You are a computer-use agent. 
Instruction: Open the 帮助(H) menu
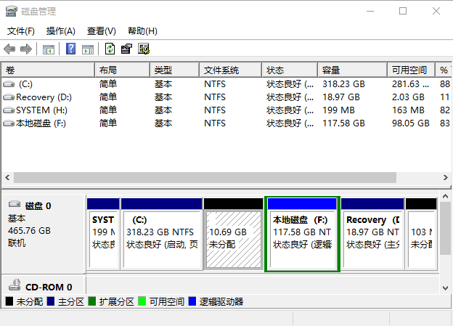click(142, 31)
